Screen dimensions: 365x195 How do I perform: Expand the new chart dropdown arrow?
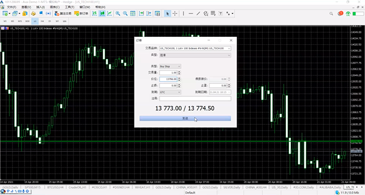click(x=9, y=14)
